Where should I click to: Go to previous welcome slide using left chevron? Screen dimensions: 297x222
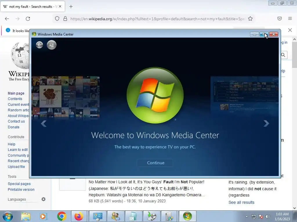[x=44, y=124]
